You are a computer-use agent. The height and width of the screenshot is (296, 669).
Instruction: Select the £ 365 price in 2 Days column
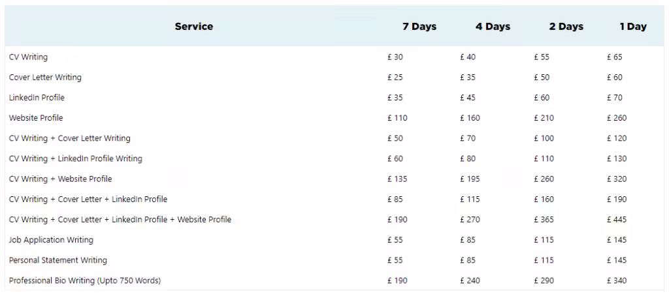coord(544,220)
